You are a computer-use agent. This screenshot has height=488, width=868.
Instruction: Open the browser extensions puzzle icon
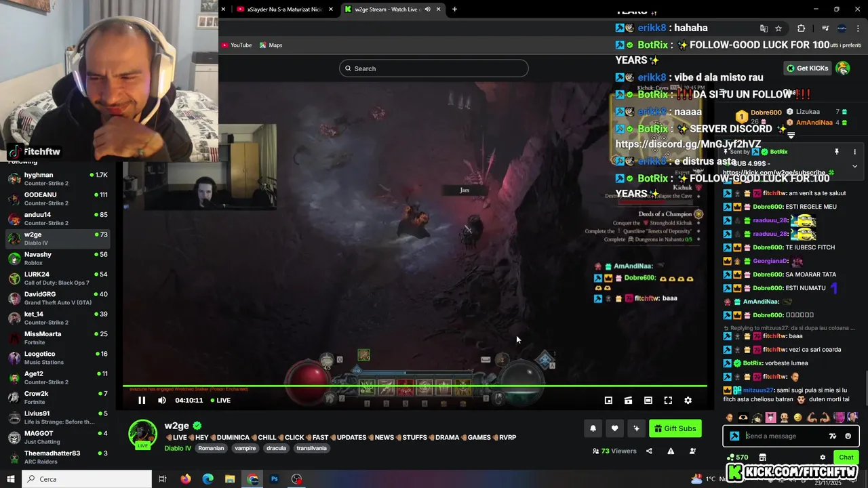click(x=801, y=28)
